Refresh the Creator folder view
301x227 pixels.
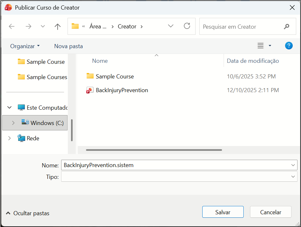187,26
